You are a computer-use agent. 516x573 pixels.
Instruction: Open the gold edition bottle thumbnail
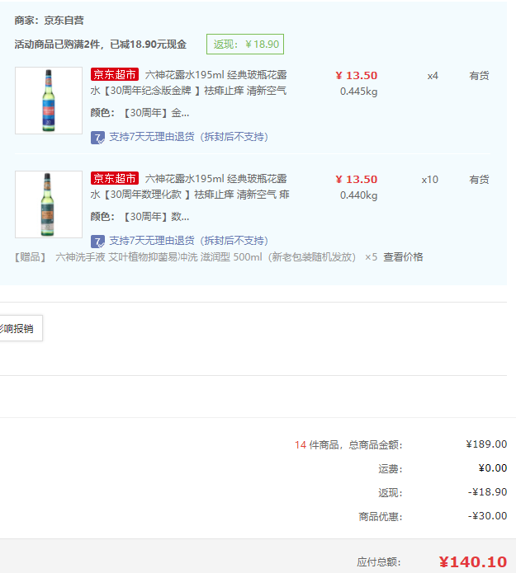[49, 101]
